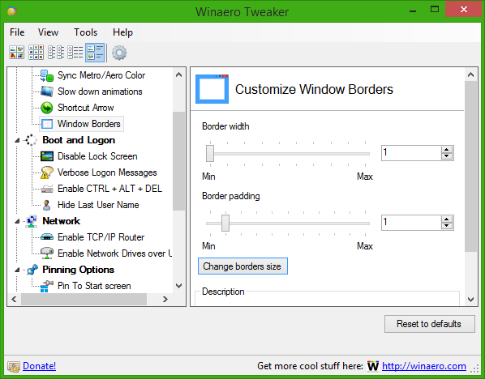Screen dimensions: 485x379
Task: Collapse the Network tree category
Action: click(17, 221)
